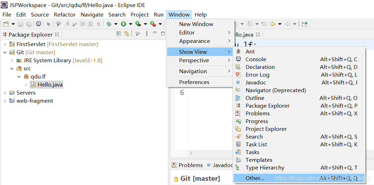Select the Servers project in tree
The width and height of the screenshot is (374, 185).
coord(26,93)
